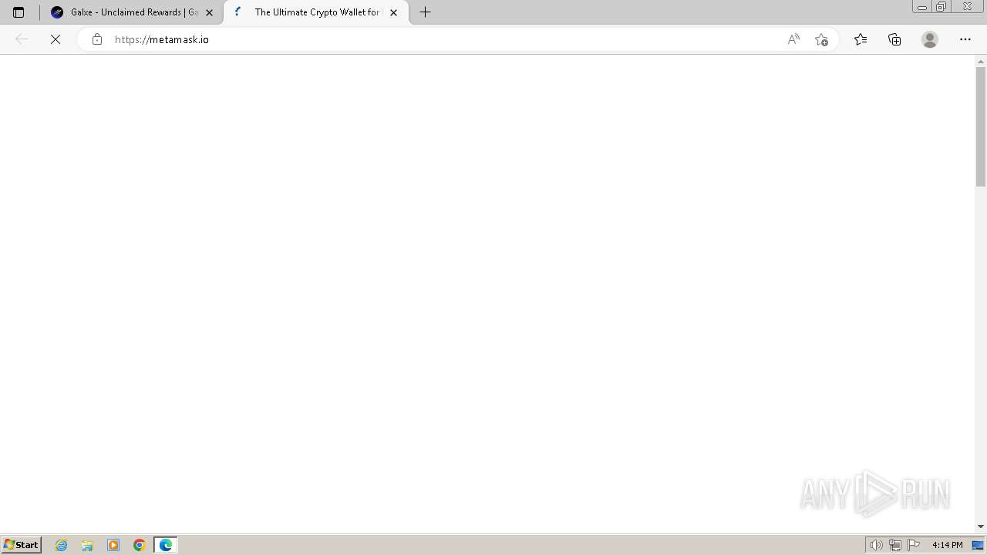
Task: Open the tab actions menu icon
Action: pos(19,12)
